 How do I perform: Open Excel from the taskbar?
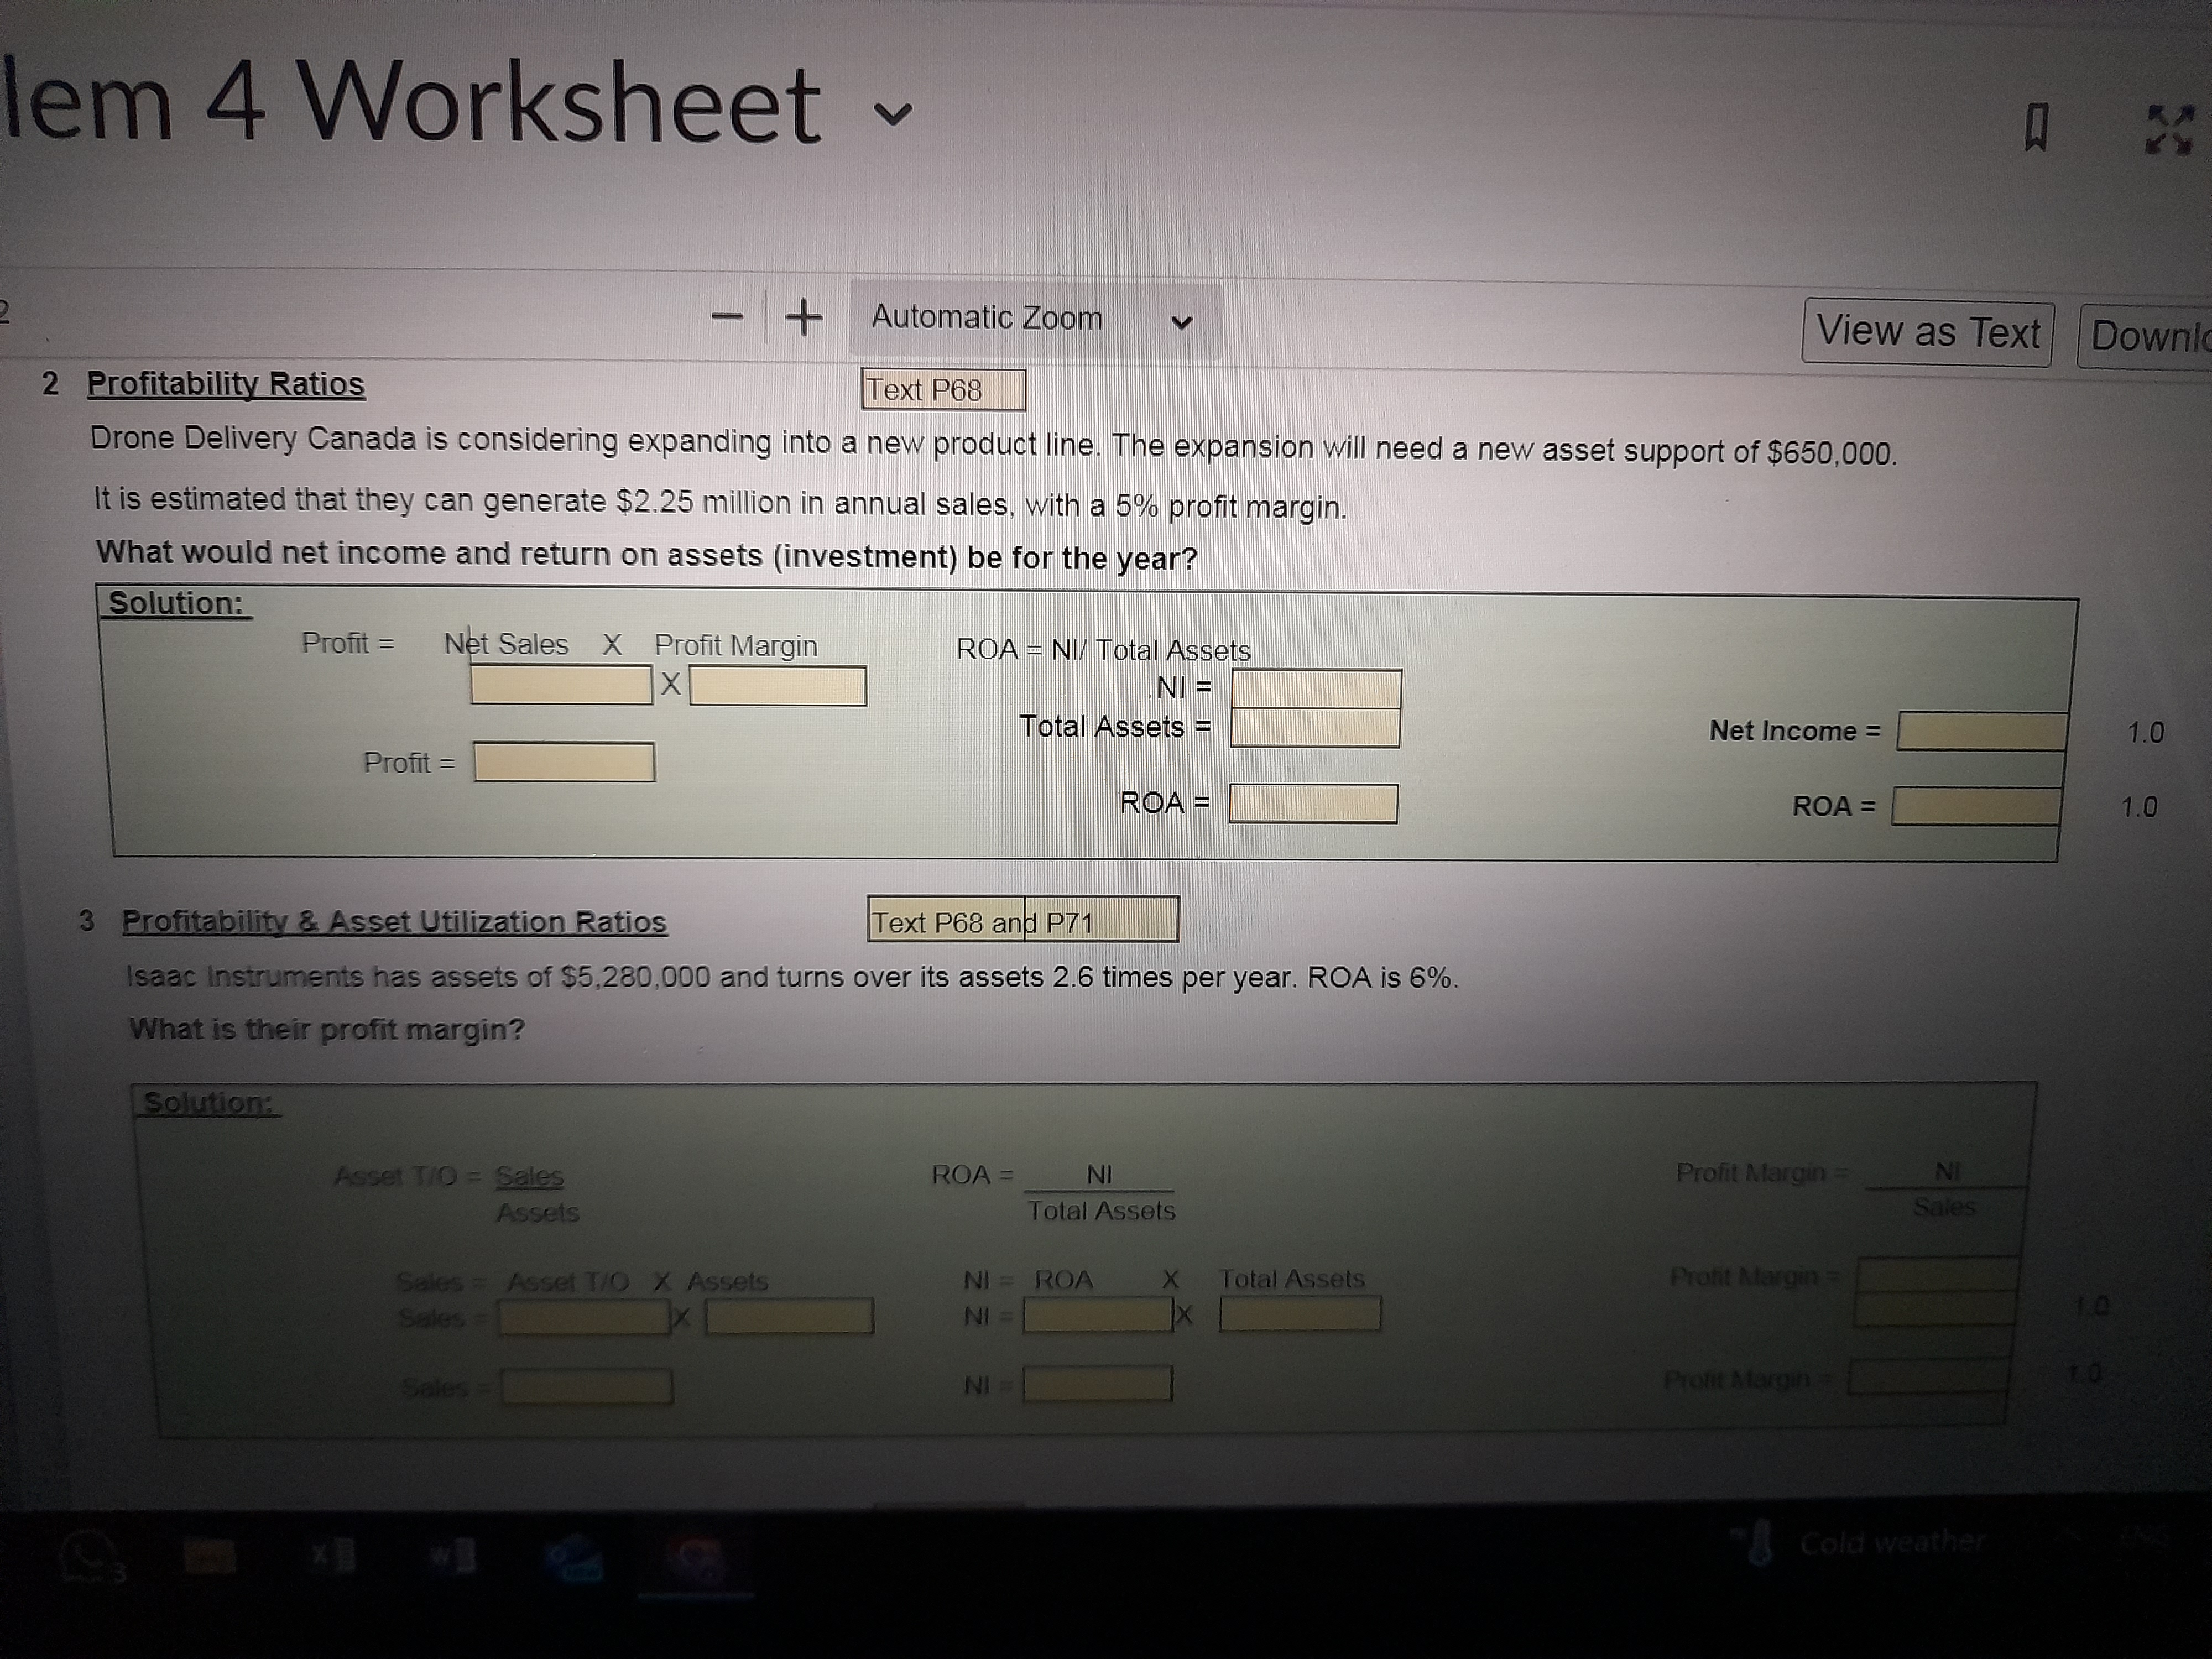click(x=333, y=1556)
